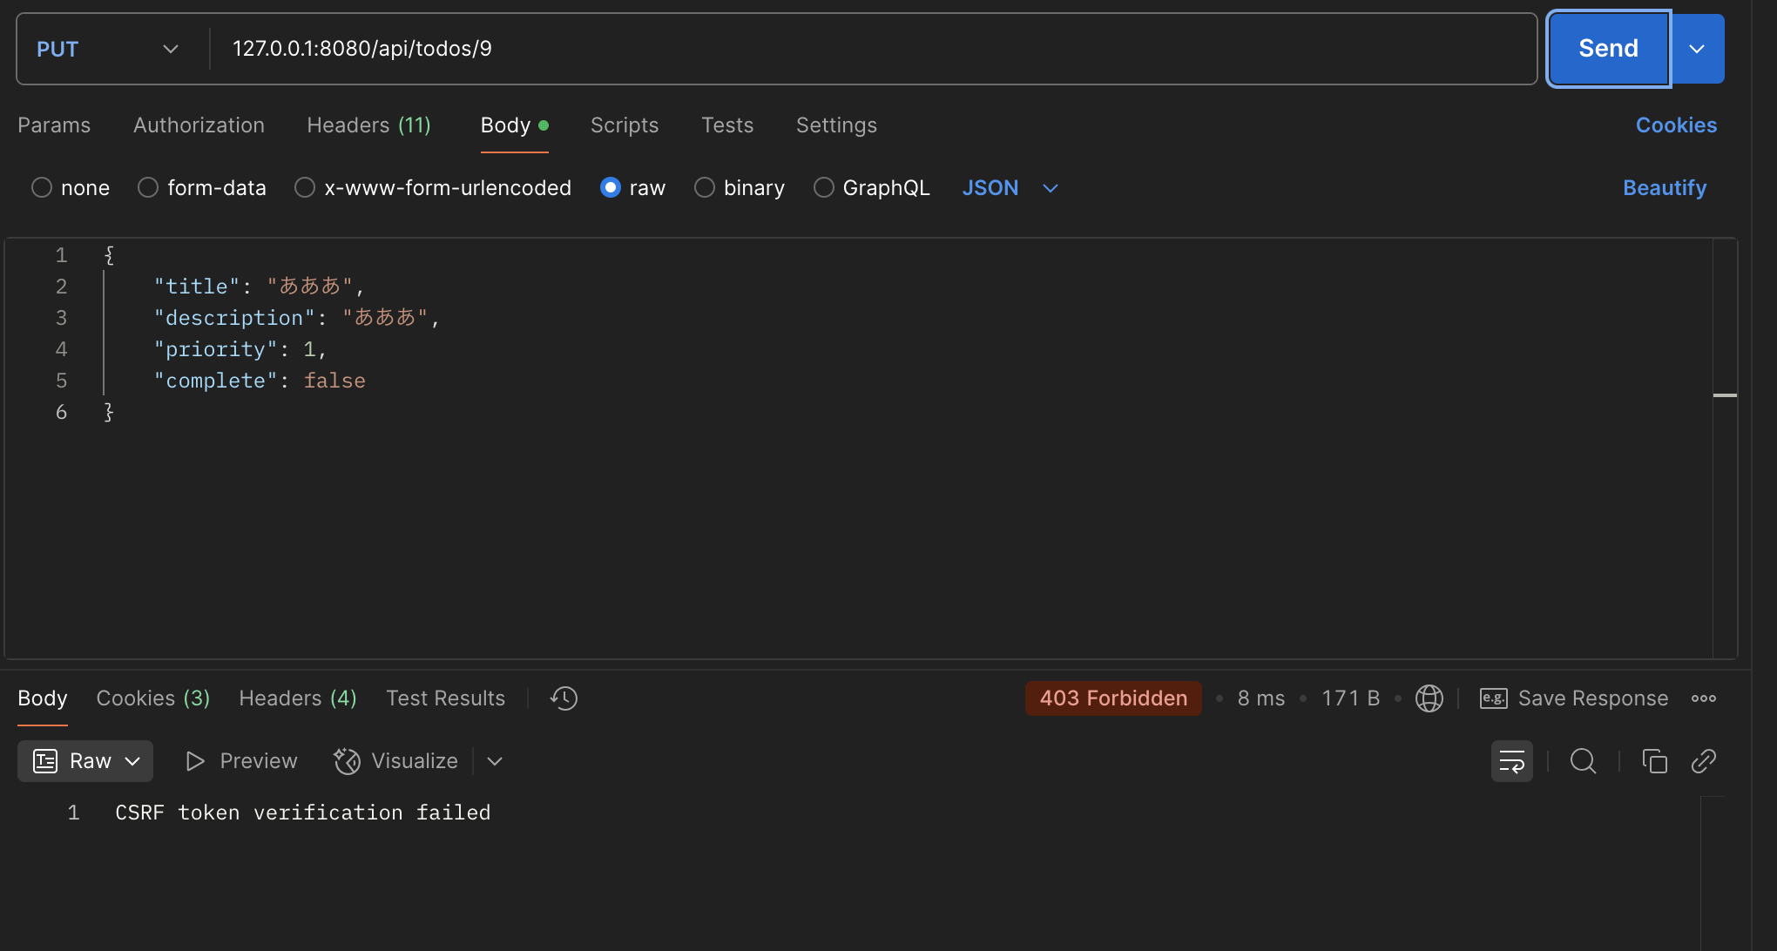Viewport: 1777px width, 951px height.
Task: Select the form-data radio button
Action: (x=148, y=188)
